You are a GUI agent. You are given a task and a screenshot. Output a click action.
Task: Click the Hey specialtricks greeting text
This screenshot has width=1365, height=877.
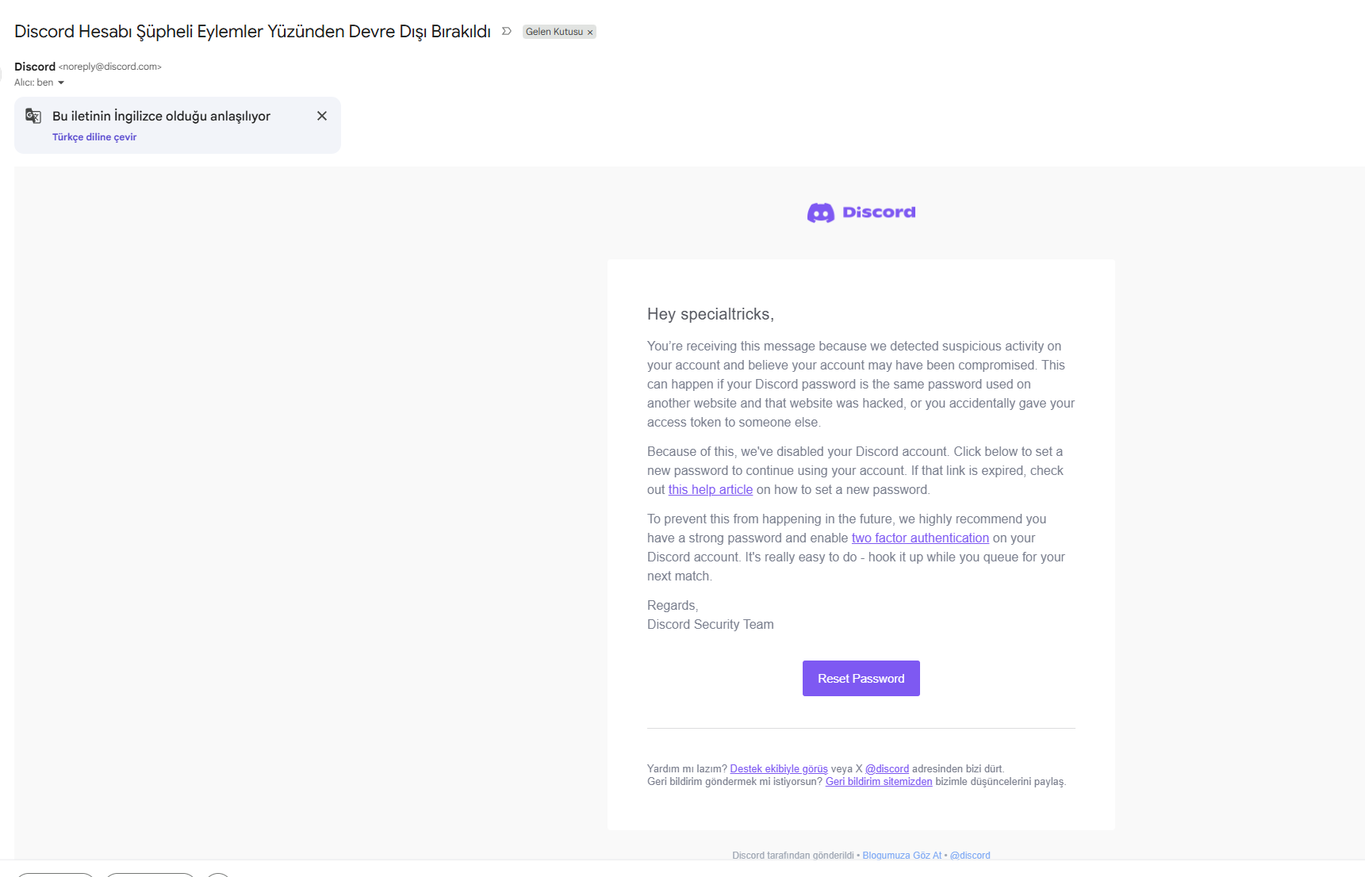click(711, 315)
